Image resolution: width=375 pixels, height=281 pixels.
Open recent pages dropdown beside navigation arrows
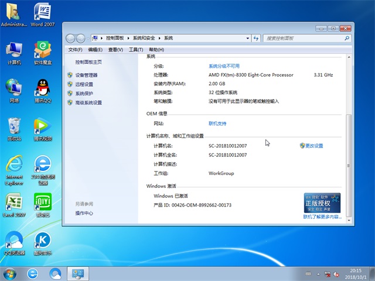[88, 39]
